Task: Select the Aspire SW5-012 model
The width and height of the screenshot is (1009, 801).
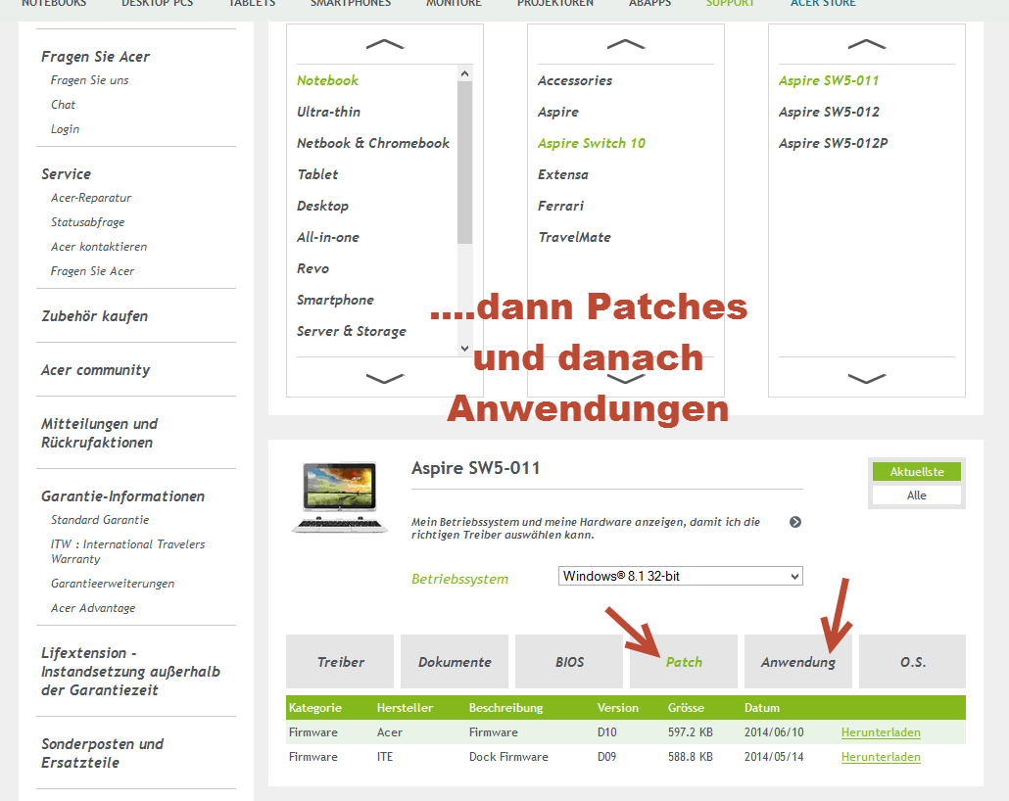Action: pyautogui.click(x=829, y=112)
